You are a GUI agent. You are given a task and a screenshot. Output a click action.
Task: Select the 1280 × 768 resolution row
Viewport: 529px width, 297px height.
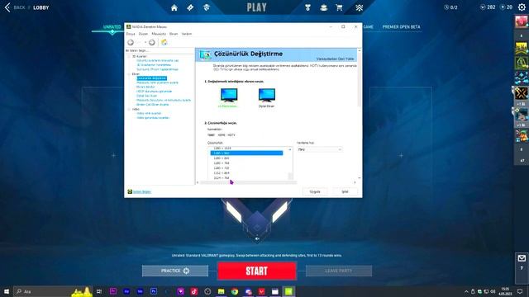246,163
